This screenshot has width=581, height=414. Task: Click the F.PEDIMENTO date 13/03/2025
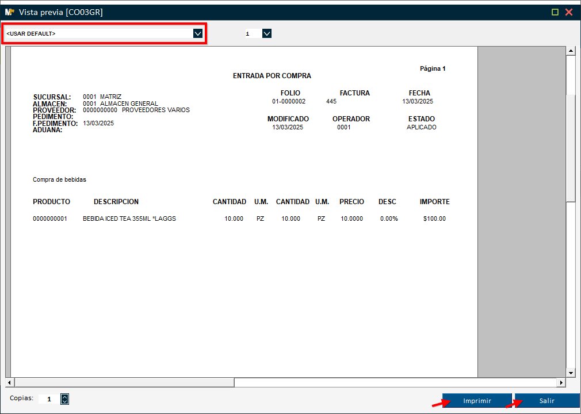tap(98, 123)
